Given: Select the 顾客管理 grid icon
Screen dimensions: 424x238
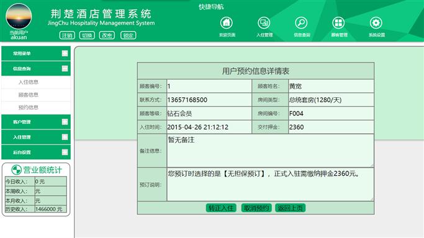Looking at the screenshot, I should tap(338, 23).
